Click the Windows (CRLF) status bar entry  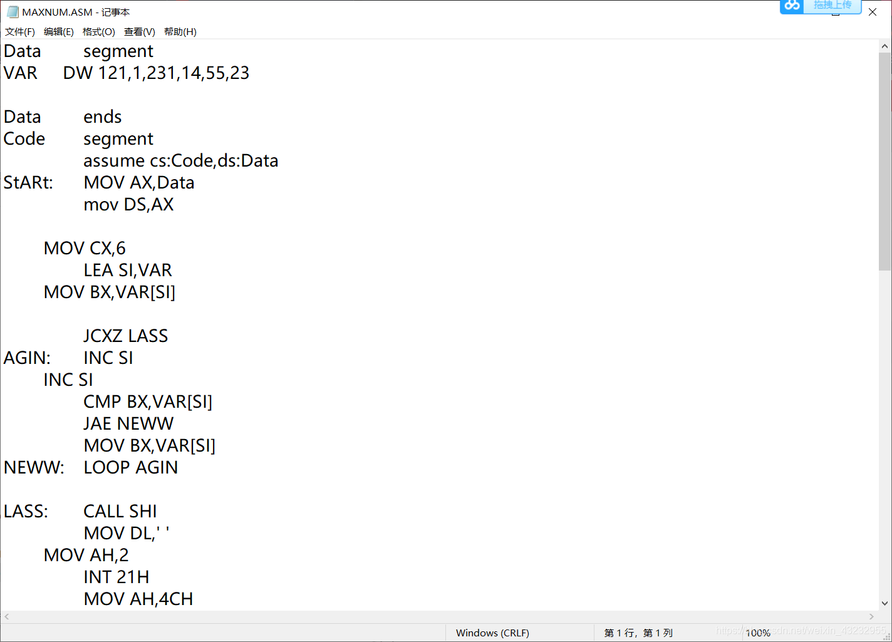(492, 633)
